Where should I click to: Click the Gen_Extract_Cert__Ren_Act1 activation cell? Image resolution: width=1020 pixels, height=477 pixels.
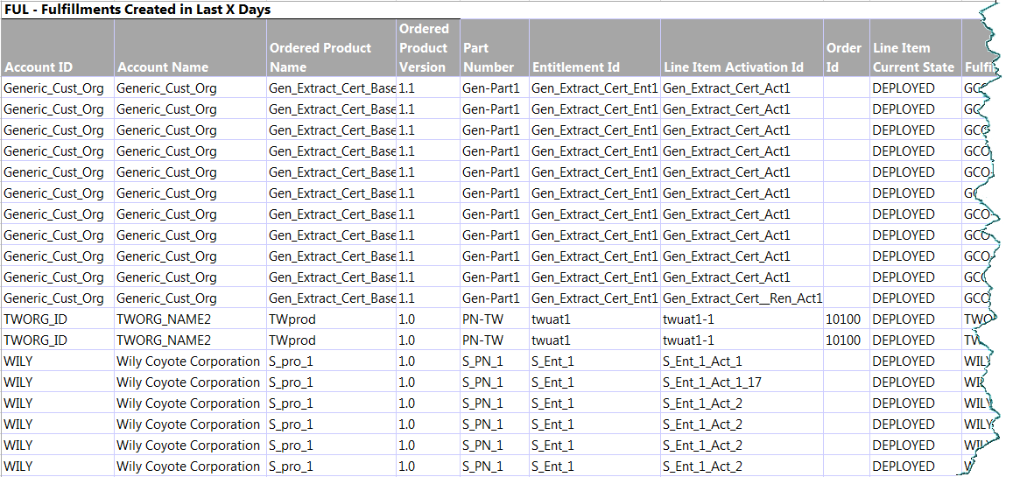742,298
